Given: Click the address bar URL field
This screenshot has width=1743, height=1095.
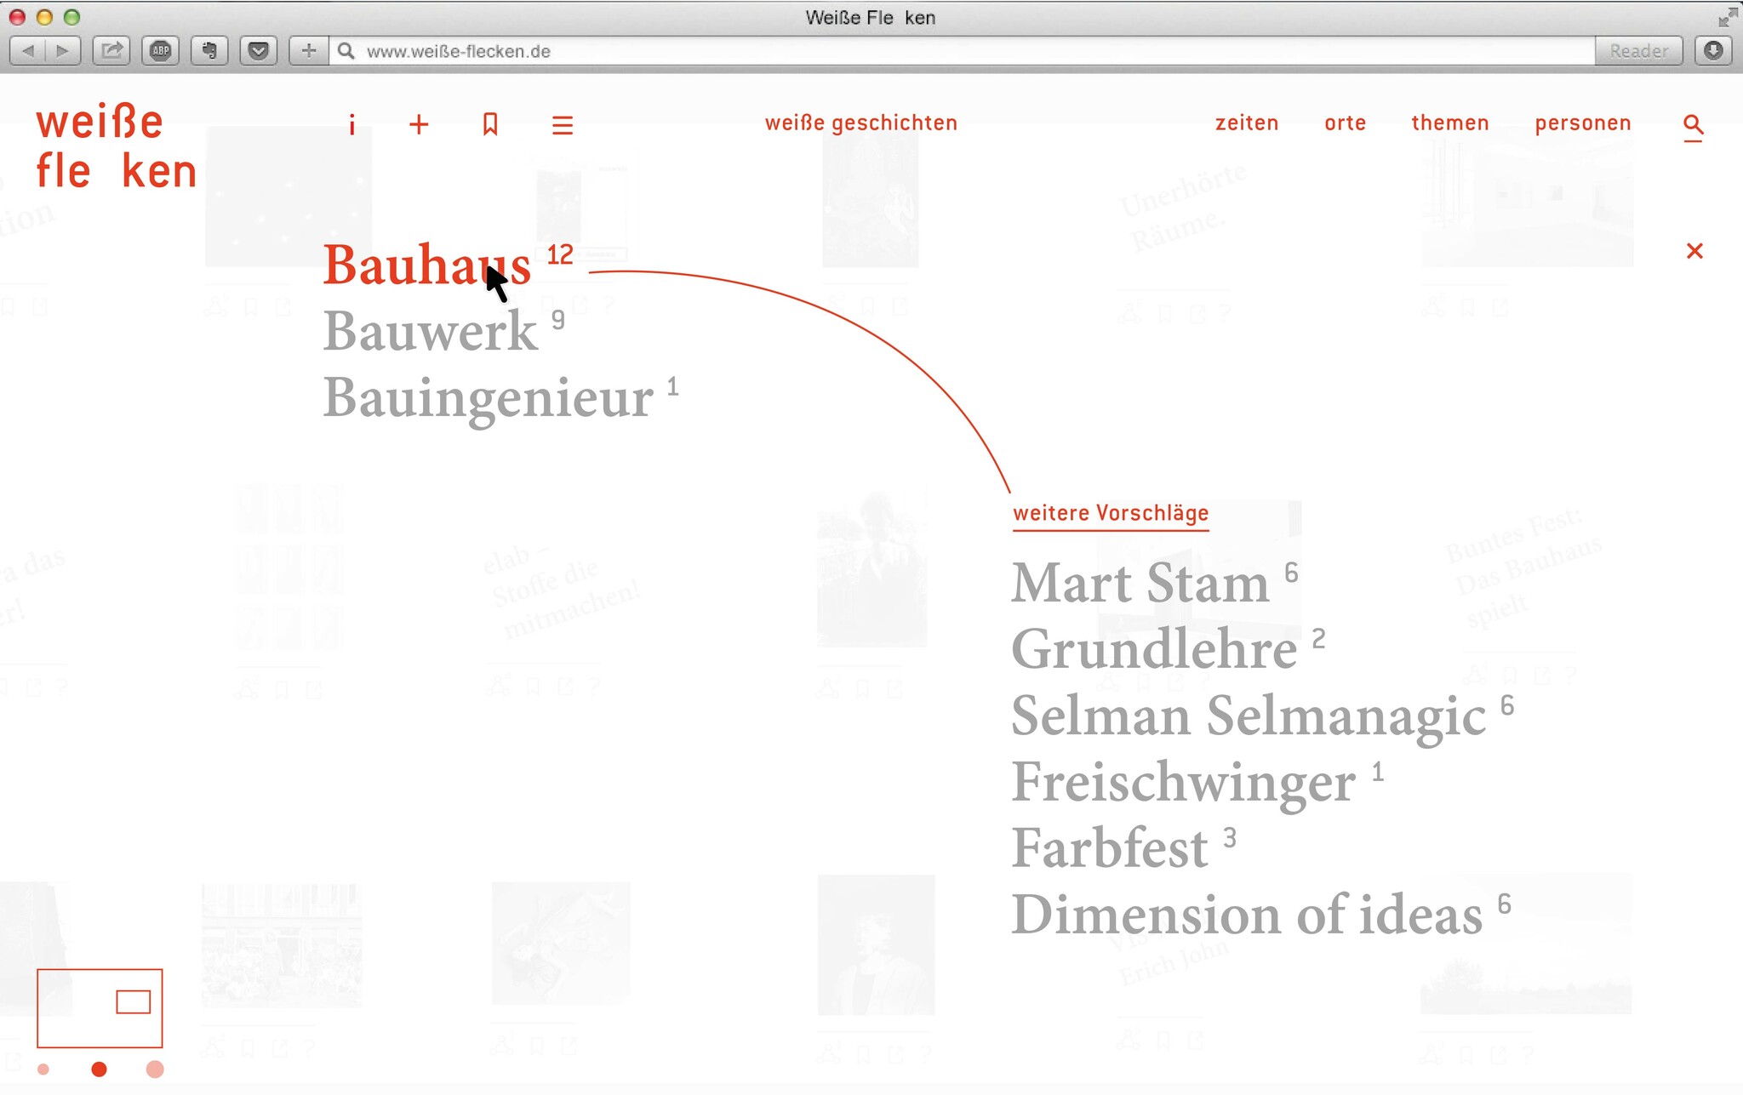Looking at the screenshot, I should (962, 51).
